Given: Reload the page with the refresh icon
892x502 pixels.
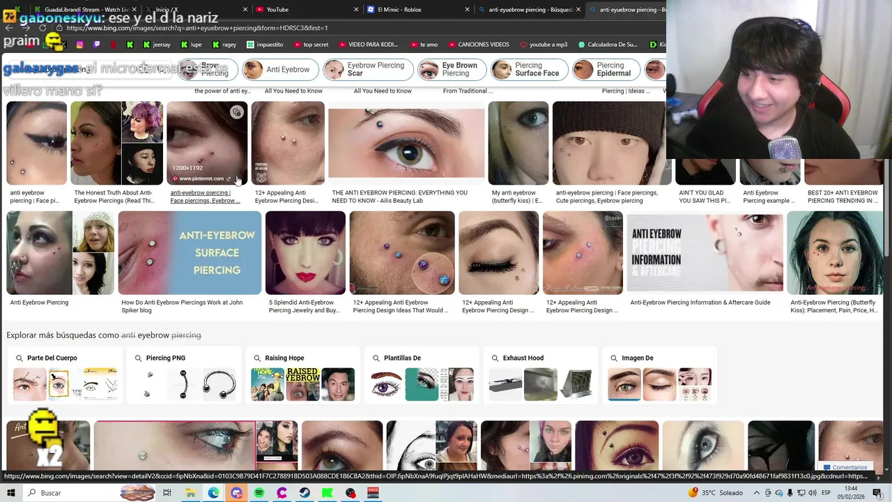Looking at the screenshot, I should pyautogui.click(x=43, y=28).
